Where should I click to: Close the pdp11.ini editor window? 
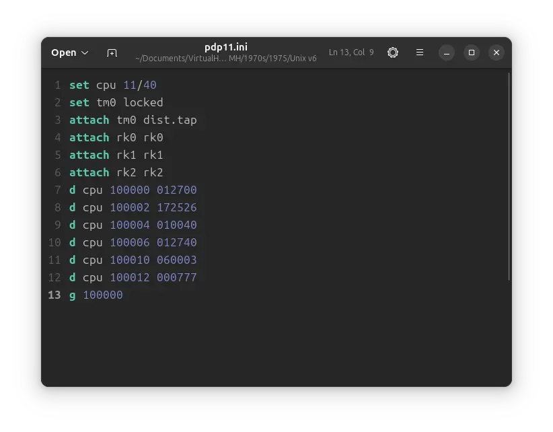coord(496,52)
